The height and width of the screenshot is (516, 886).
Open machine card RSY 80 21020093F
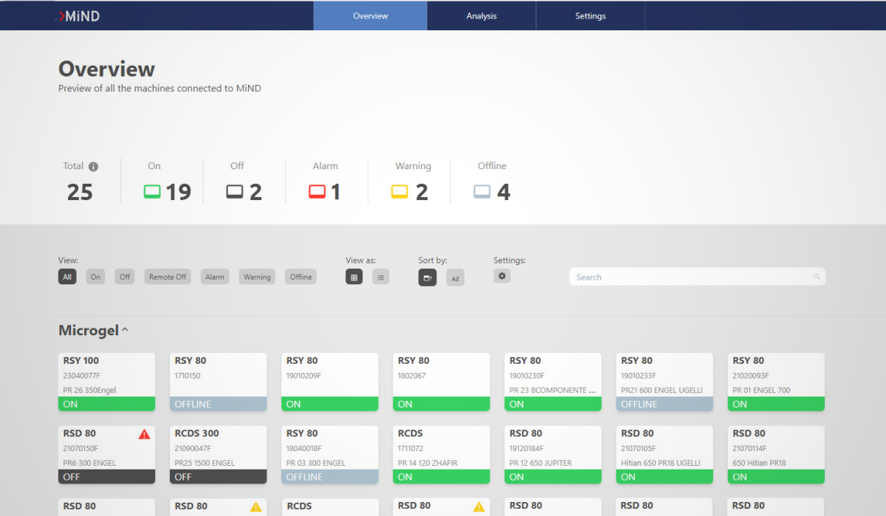tap(776, 382)
